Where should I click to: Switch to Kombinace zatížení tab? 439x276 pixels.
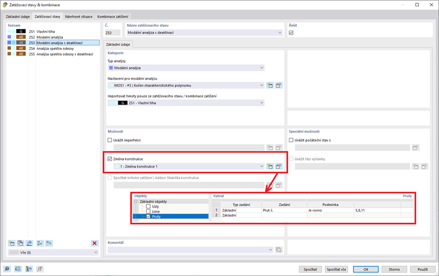[113, 17]
